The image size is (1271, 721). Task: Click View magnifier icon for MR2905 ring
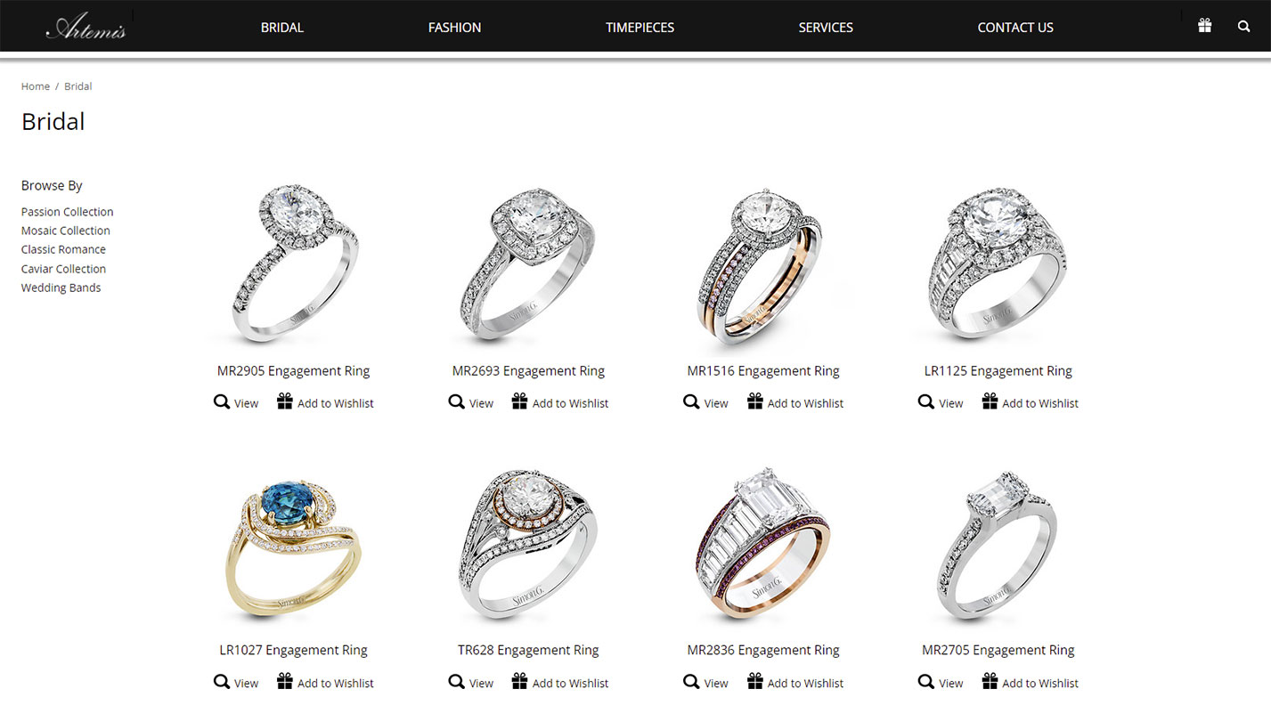pyautogui.click(x=222, y=402)
